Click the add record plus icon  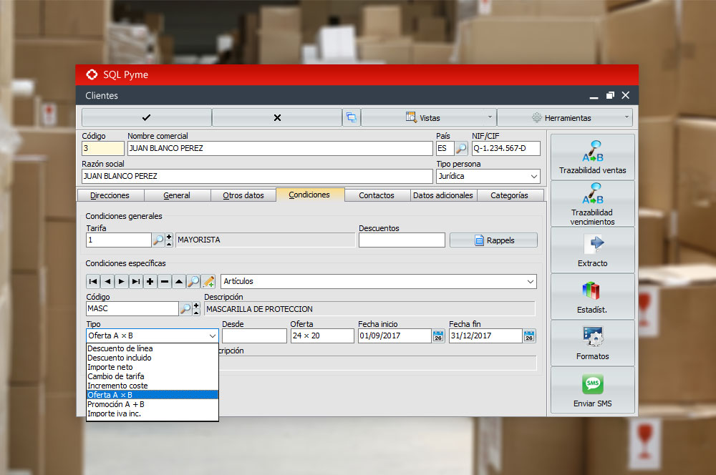[150, 282]
